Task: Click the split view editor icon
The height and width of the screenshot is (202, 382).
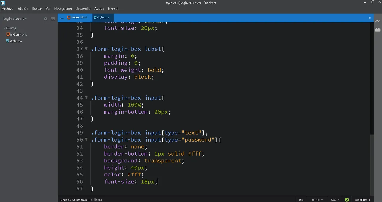Action: click(53, 18)
